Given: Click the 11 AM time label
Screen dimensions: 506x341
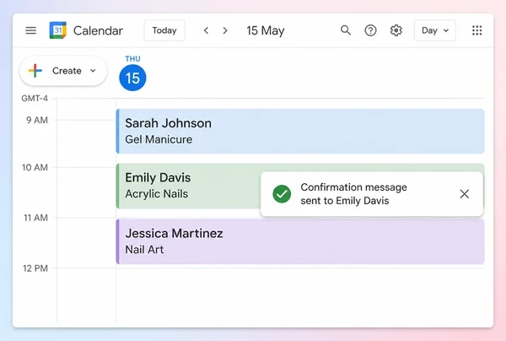Looking at the screenshot, I should click(35, 218).
